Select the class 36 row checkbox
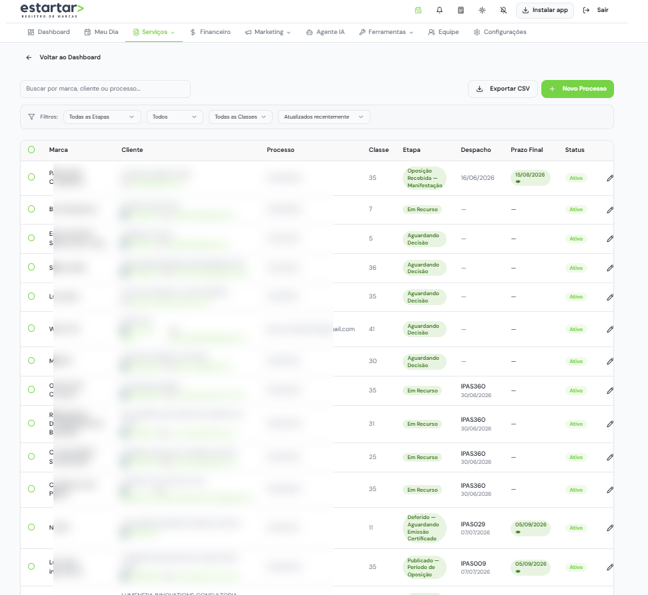Viewport: 648px width, 595px height. [31, 267]
